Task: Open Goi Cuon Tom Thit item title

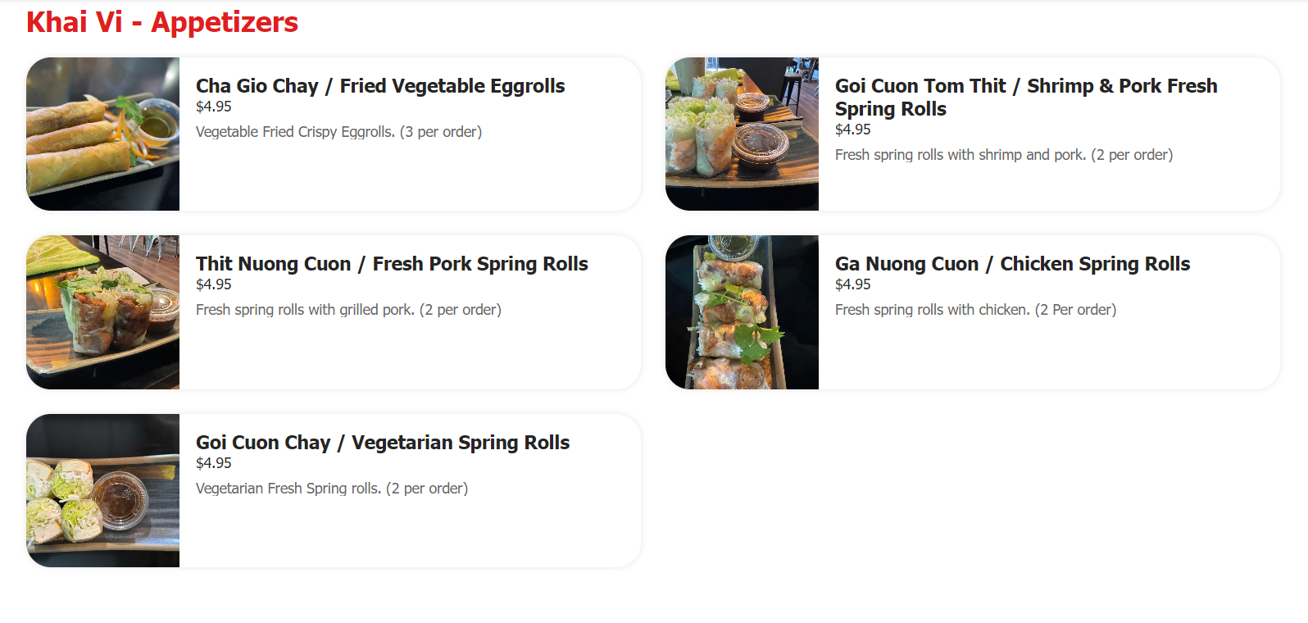Action: click(x=1026, y=97)
